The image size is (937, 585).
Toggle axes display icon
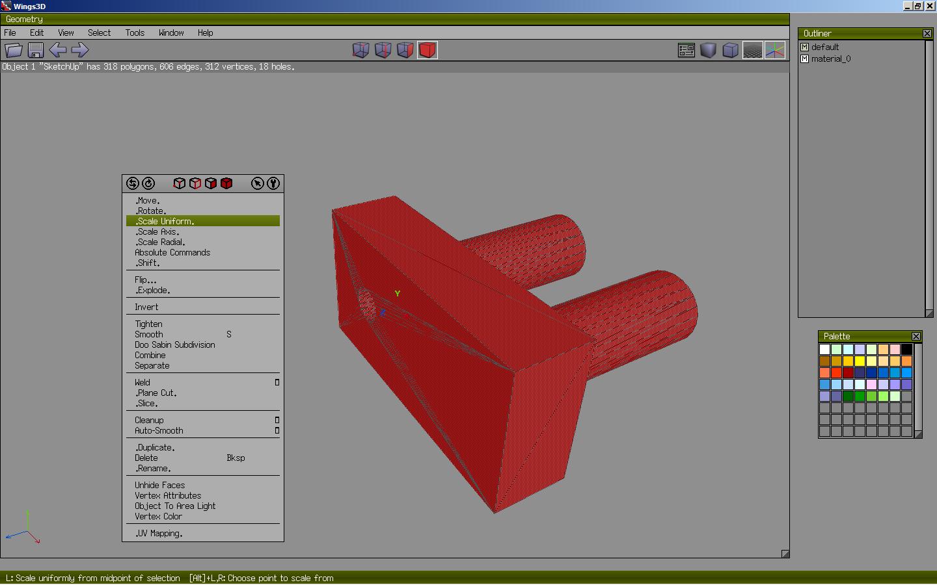pyautogui.click(x=775, y=50)
